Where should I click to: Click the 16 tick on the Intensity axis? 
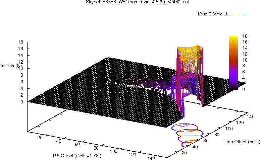(20, 49)
